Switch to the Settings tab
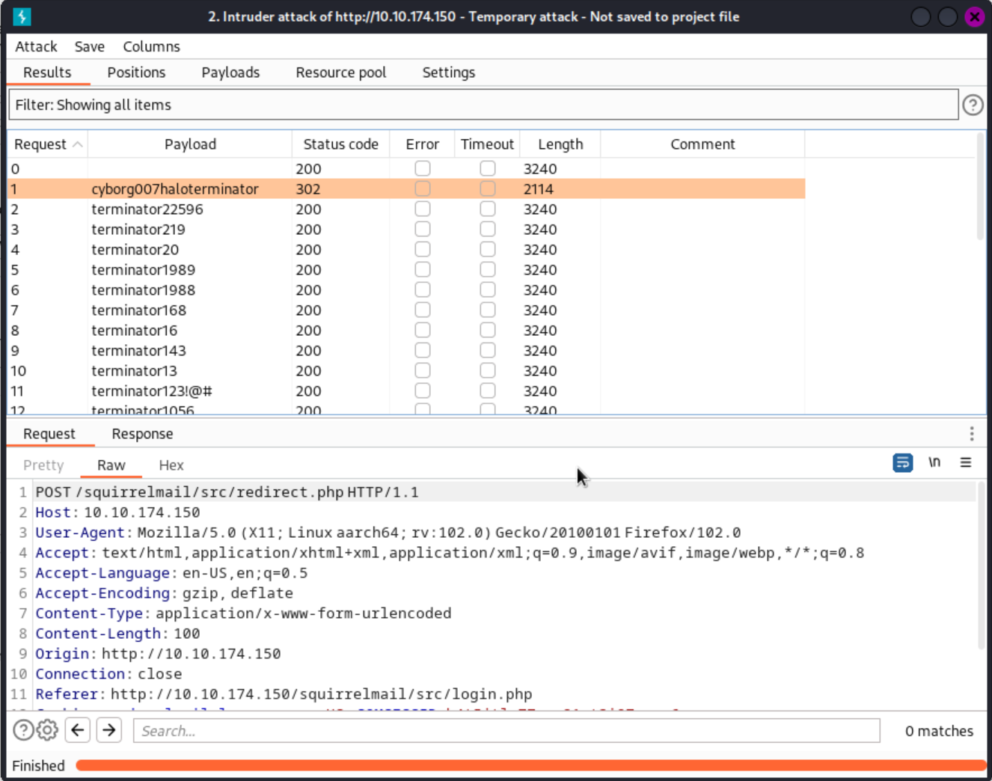The width and height of the screenshot is (992, 781). (x=449, y=73)
